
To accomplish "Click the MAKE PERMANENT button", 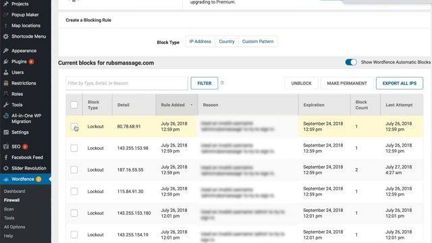I will click(347, 83).
